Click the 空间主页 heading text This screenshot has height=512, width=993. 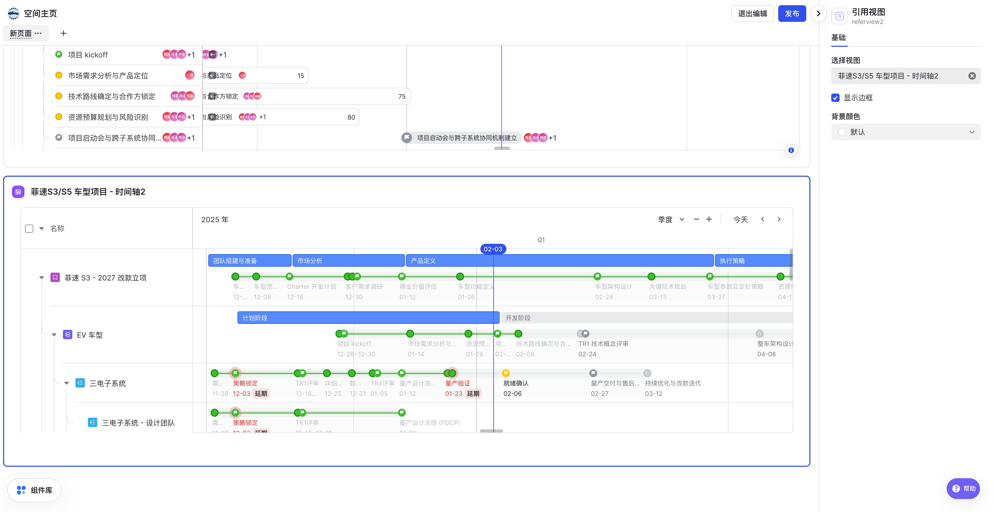[x=41, y=14]
